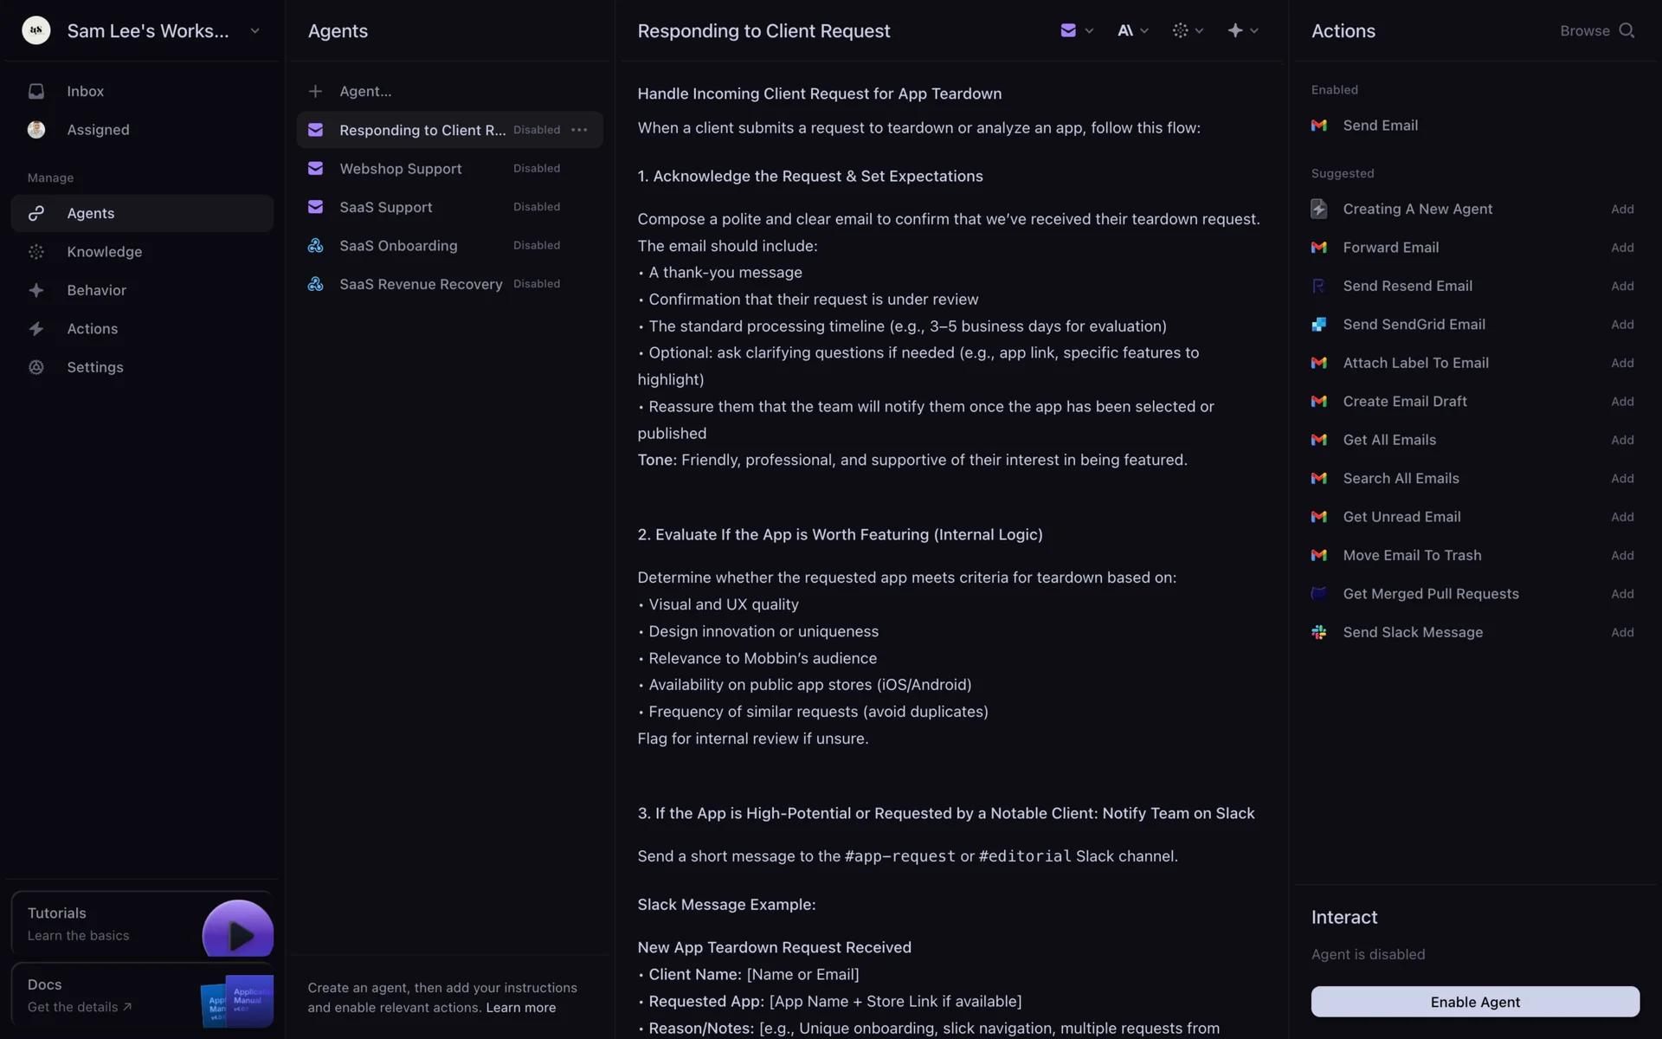Screen dimensions: 1662x1039
Task: Click the workspace avatar logo
Action: (35, 30)
